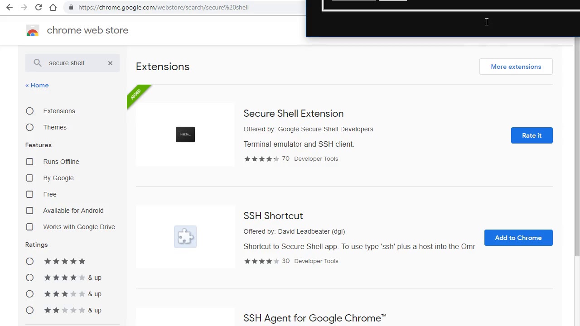This screenshot has height=326, width=580.
Task: Select two stars & up rating filter
Action: pos(29,310)
